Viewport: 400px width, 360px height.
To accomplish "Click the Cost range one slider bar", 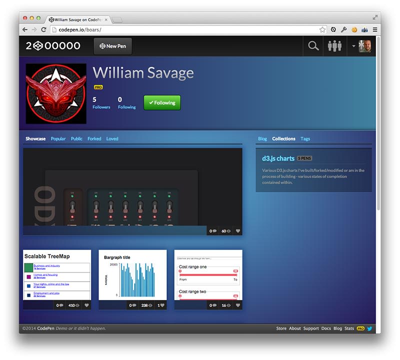I will click(208, 275).
